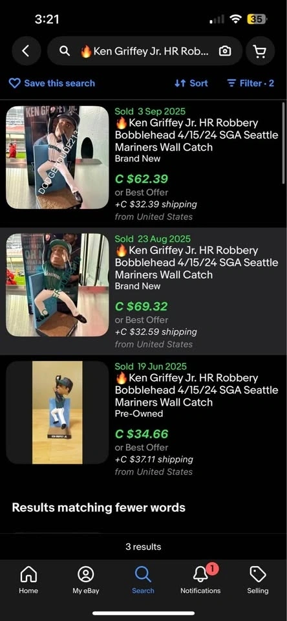View thumbnail of C $69.32 bobblehead
Viewport: 287px width, 621px height.
[x=58, y=285]
